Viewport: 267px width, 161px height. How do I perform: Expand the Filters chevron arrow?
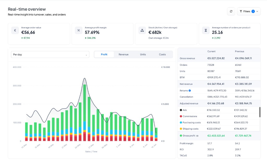point(257,11)
